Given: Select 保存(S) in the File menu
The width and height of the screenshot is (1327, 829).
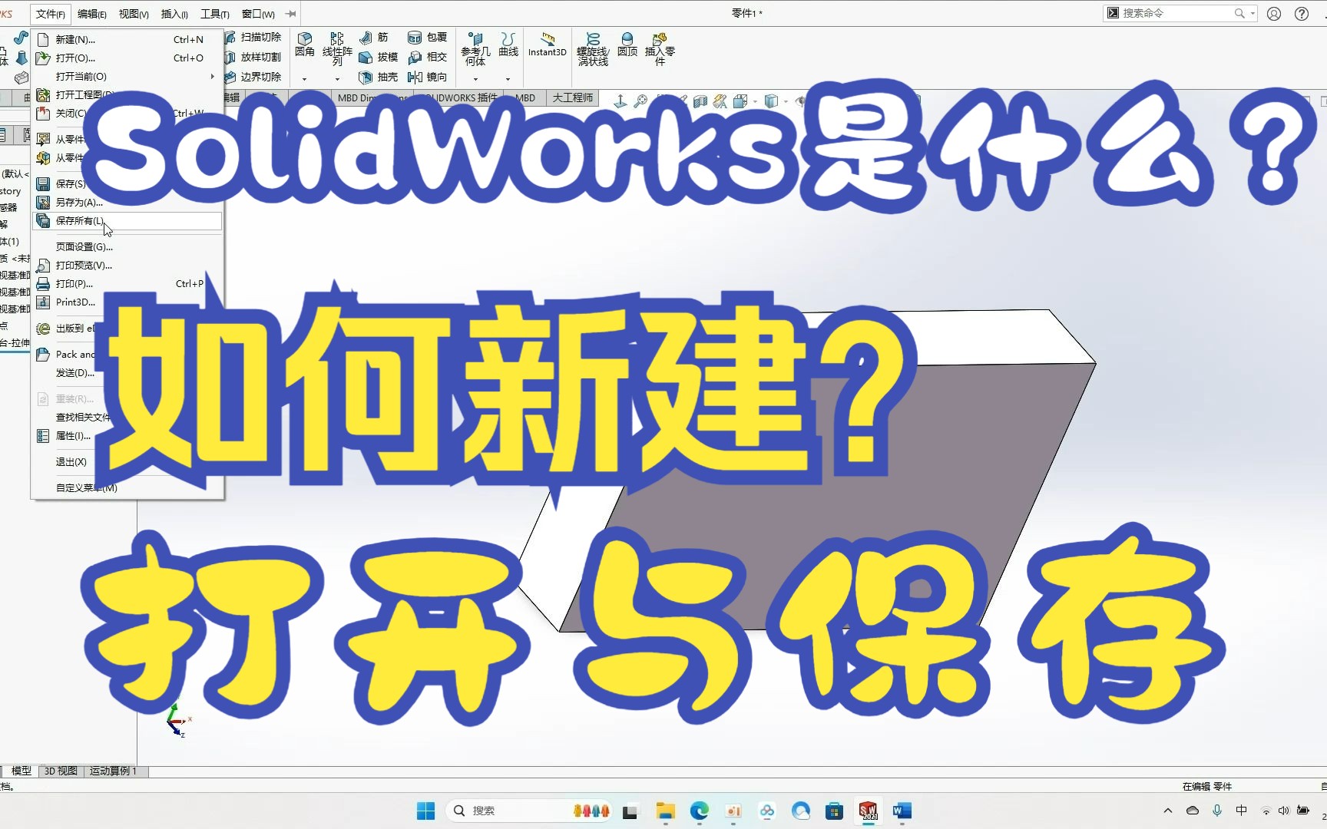Looking at the screenshot, I should 71,183.
